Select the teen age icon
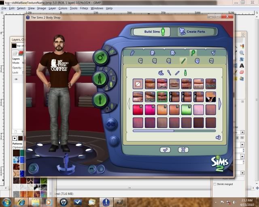The height and width of the screenshot is (207, 259). coord(111,72)
